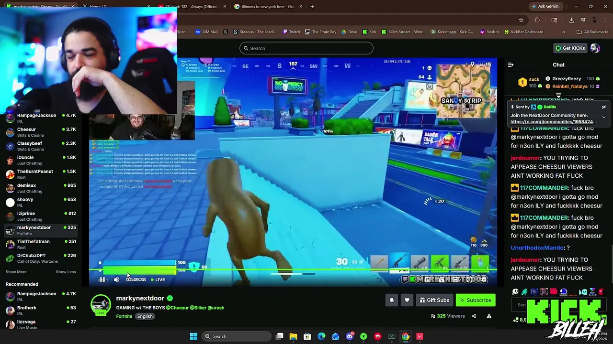Focus the Kick search field
Viewport: 613px width, 344px height.
click(x=306, y=48)
